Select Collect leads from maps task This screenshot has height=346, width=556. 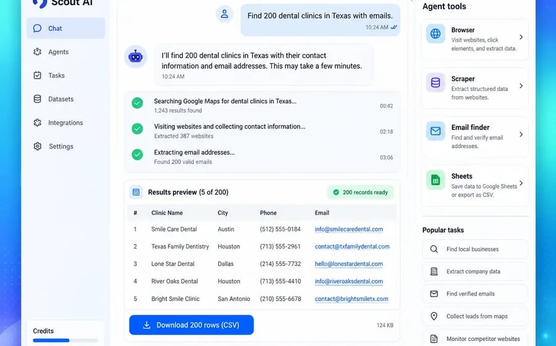475,316
